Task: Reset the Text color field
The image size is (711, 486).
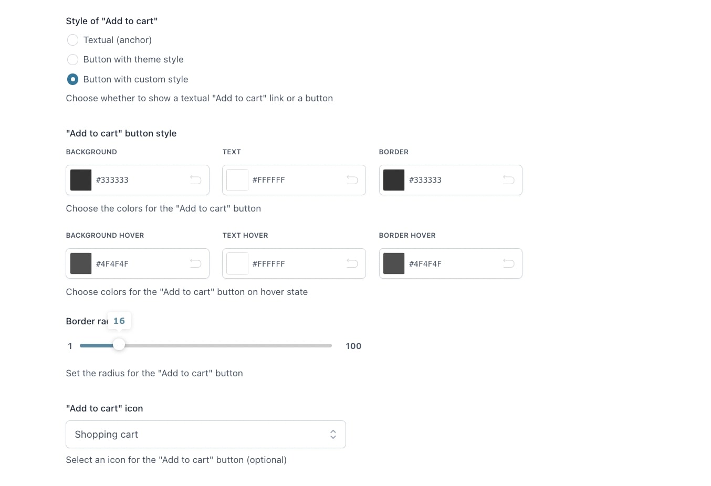Action: tap(352, 180)
